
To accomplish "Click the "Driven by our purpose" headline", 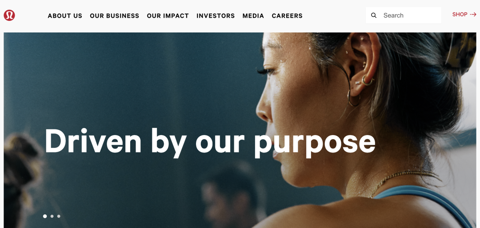I will (x=210, y=143).
